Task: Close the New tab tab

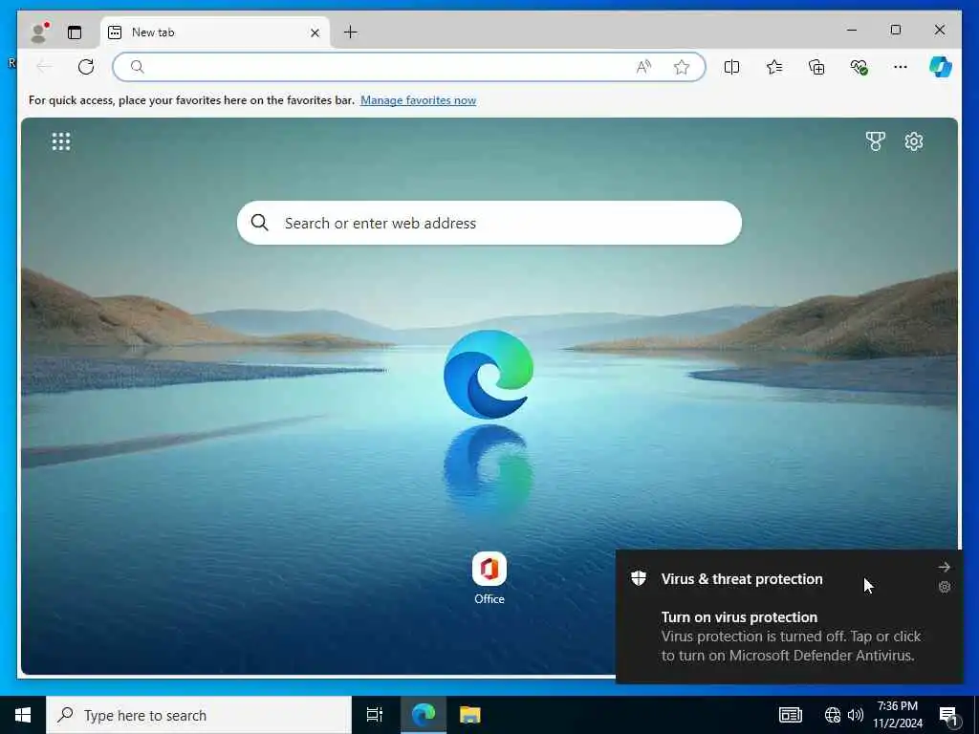Action: tap(315, 32)
